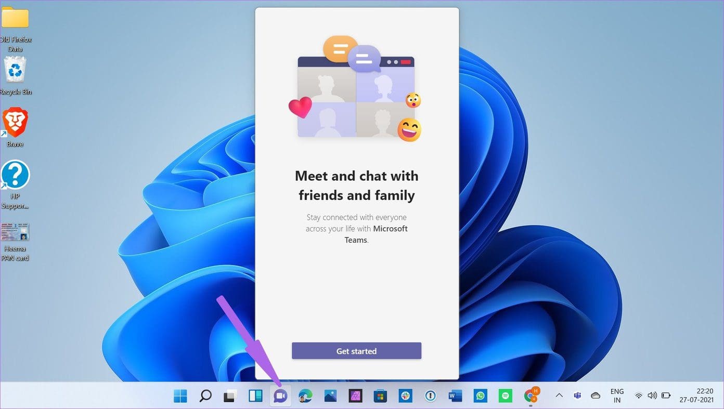Open OneDrive cloud tray icon
The height and width of the screenshot is (409, 724).
596,396
